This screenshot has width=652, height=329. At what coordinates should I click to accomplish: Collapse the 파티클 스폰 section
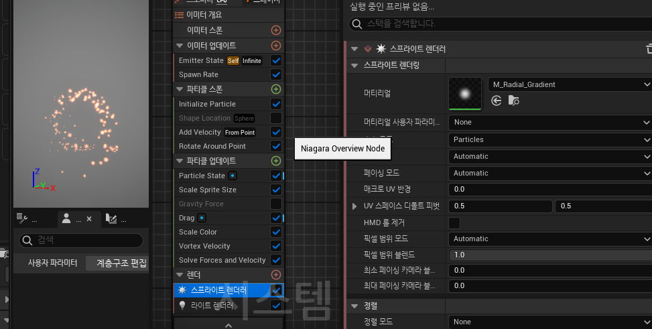tap(180, 89)
